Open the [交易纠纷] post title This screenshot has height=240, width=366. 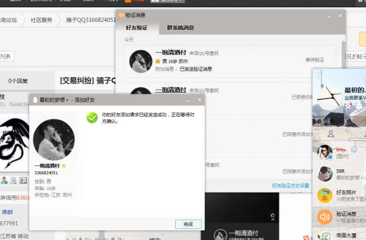click(87, 80)
